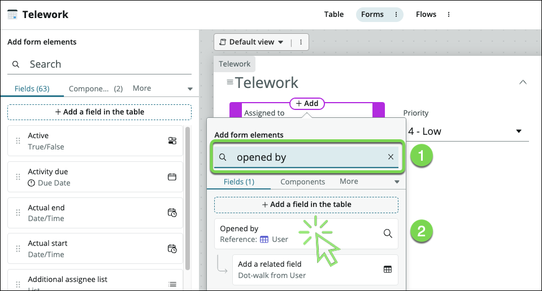Click the Add a related field table icon

pyautogui.click(x=388, y=270)
